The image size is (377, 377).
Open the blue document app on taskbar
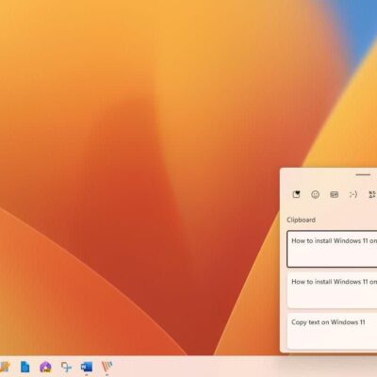(x=25, y=367)
